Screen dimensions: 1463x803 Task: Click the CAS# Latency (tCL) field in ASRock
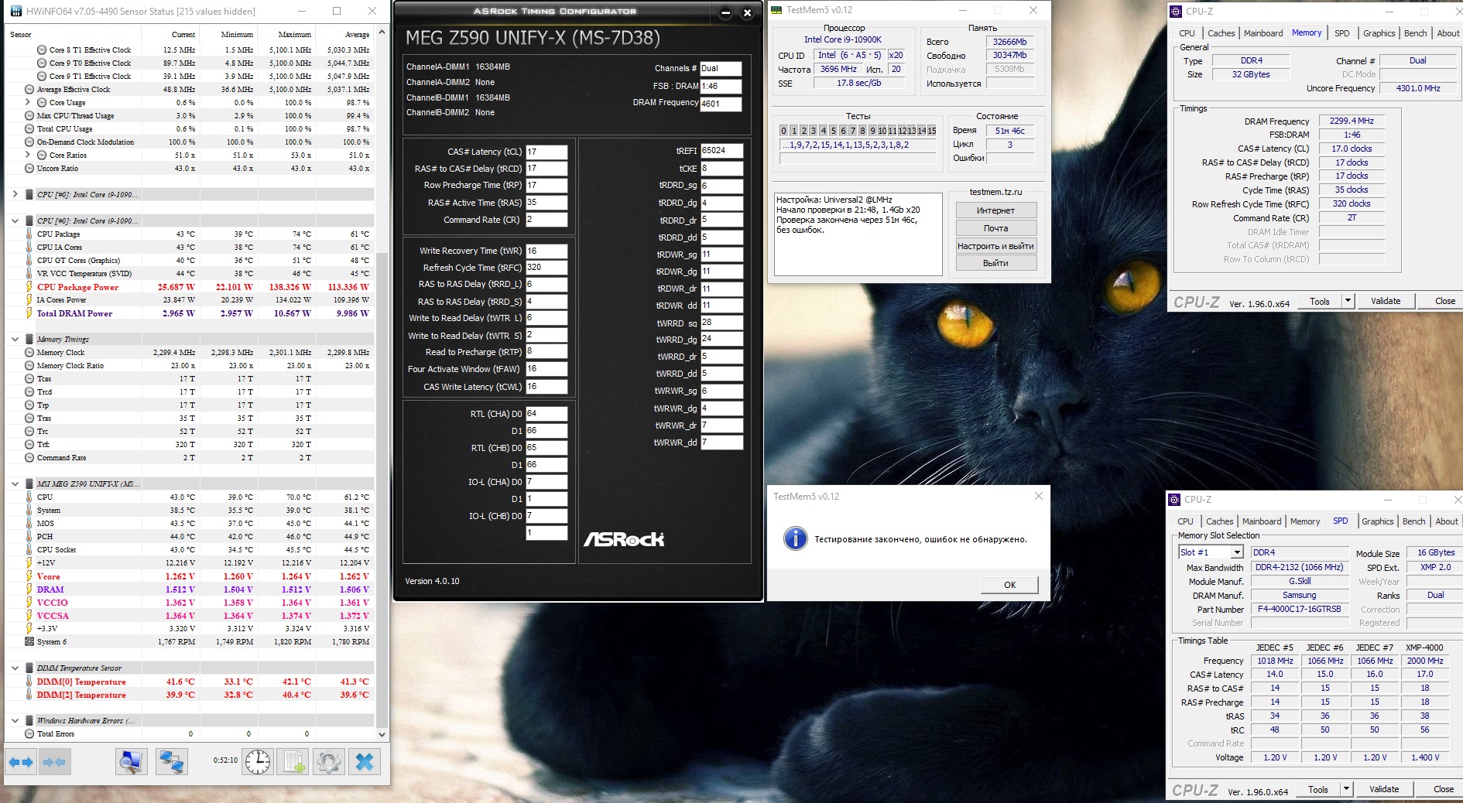coord(546,152)
